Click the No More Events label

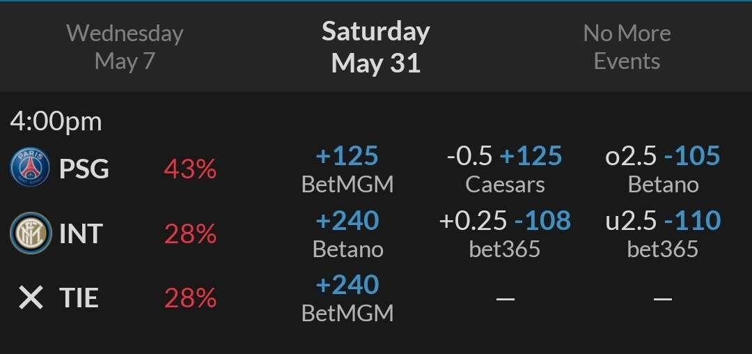coord(627,47)
